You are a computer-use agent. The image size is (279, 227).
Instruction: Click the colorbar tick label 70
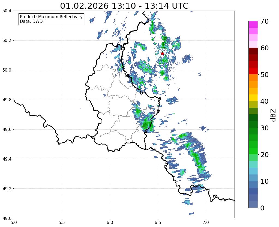click(265, 21)
